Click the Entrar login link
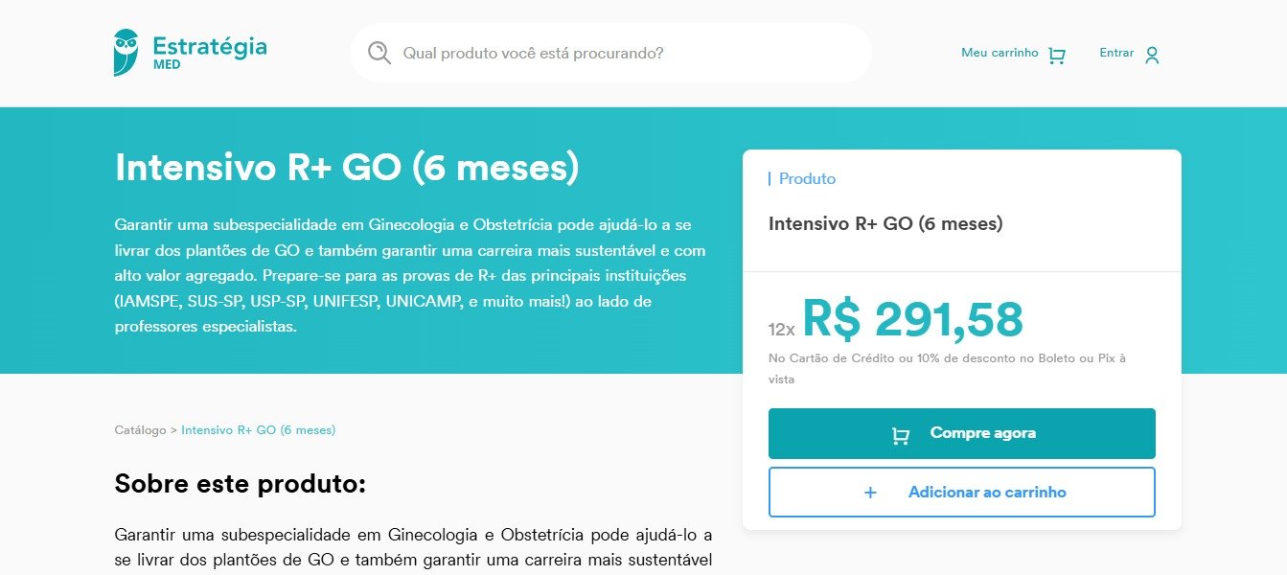Viewport: 1287px width, 575px height. (1116, 54)
